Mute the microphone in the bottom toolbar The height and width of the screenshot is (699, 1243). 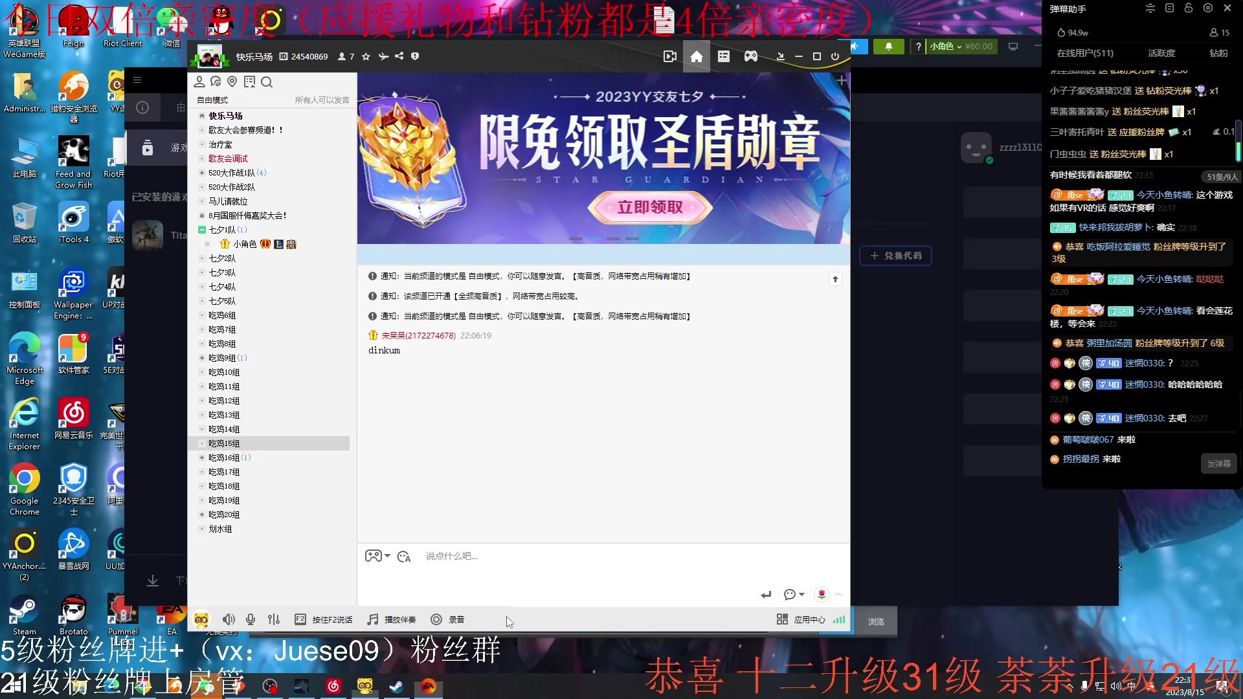251,619
